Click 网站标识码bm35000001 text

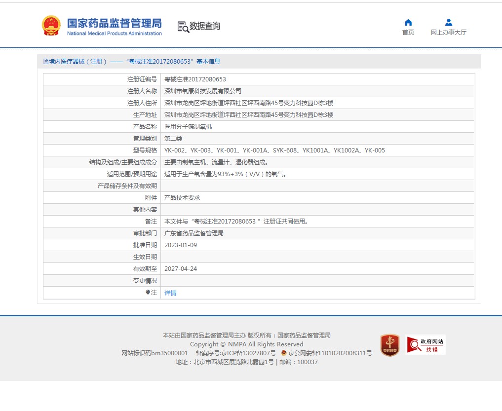(x=154, y=353)
